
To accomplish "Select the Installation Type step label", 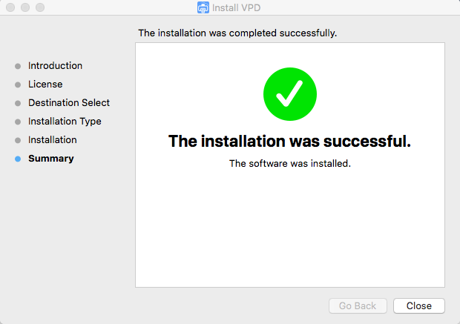I will [x=65, y=122].
